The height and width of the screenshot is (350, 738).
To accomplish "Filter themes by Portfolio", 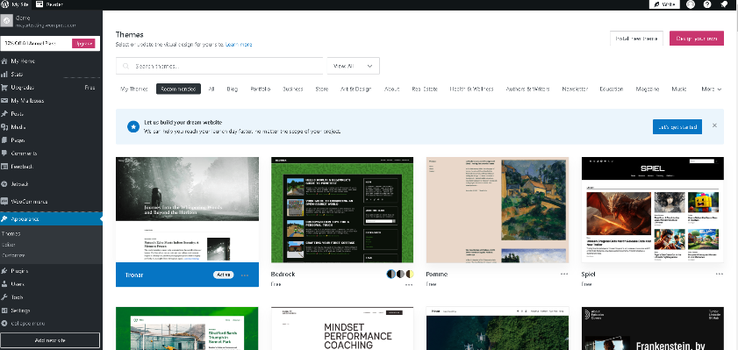I will tap(261, 89).
